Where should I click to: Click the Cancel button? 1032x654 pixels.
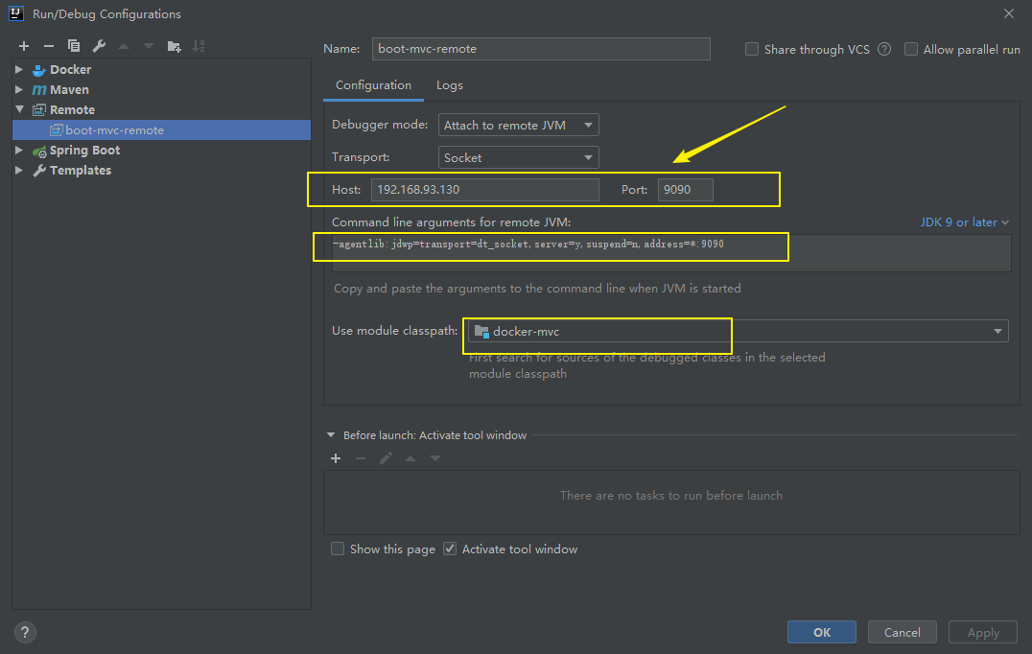pyautogui.click(x=903, y=632)
